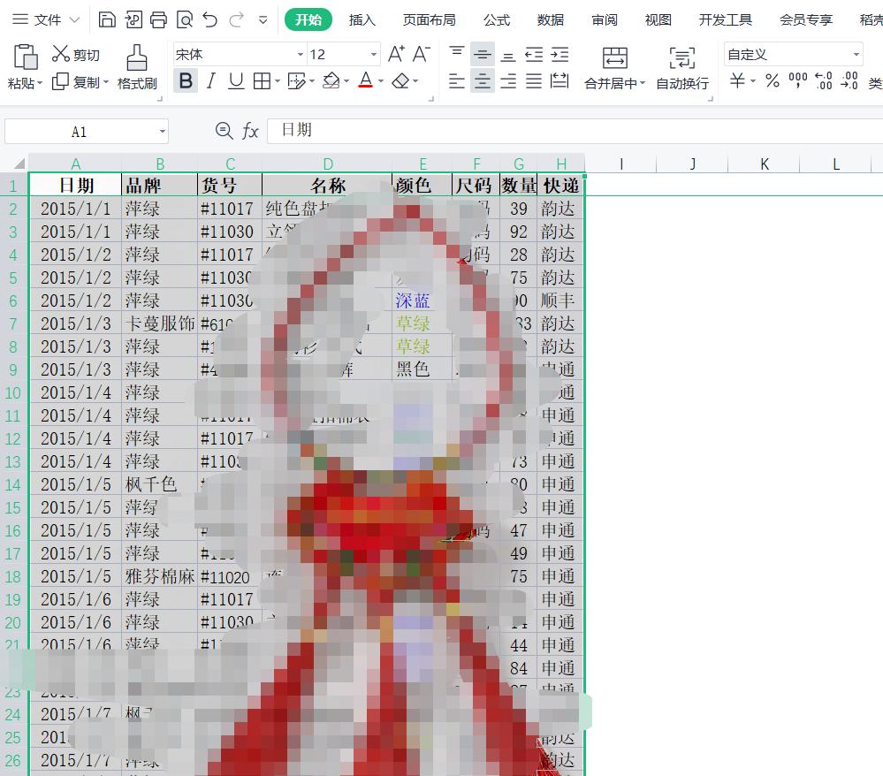Click the Save icon in quick access toolbar
The width and height of the screenshot is (883, 776).
point(107,19)
